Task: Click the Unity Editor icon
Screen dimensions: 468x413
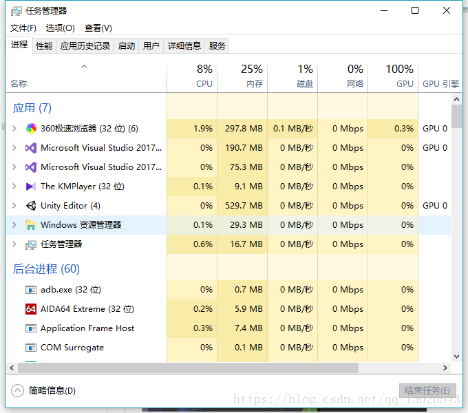Action: pos(31,206)
